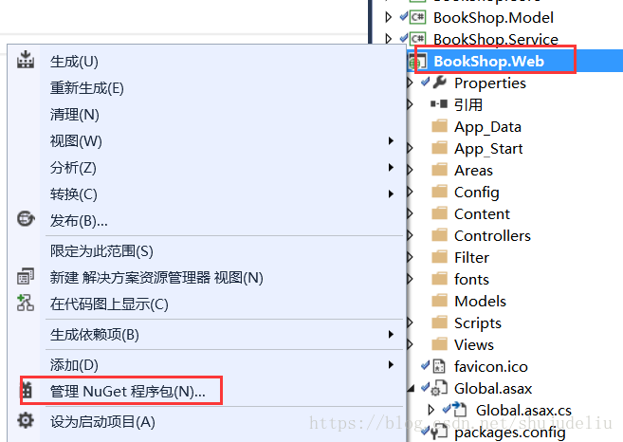Click the Publish globe icon beside 发布(B)

26,218
